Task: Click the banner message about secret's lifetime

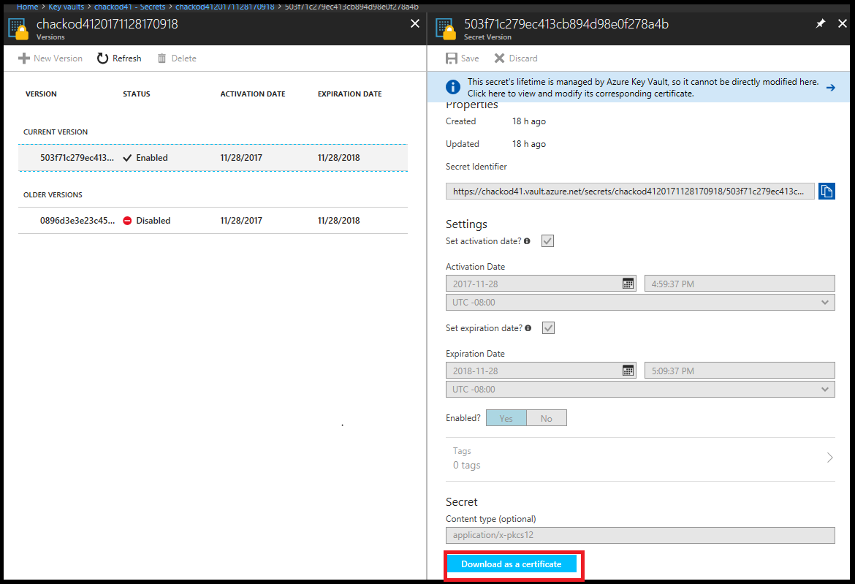Action: 643,87
